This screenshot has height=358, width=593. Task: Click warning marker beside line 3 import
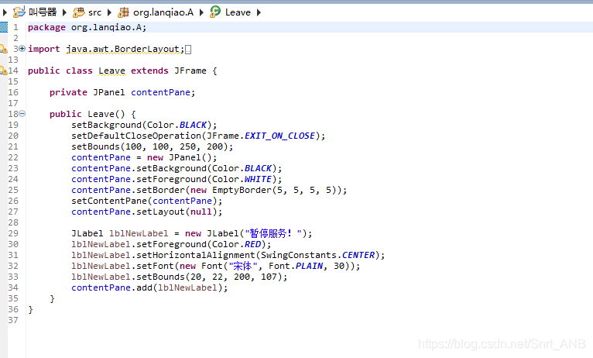coord(3,49)
